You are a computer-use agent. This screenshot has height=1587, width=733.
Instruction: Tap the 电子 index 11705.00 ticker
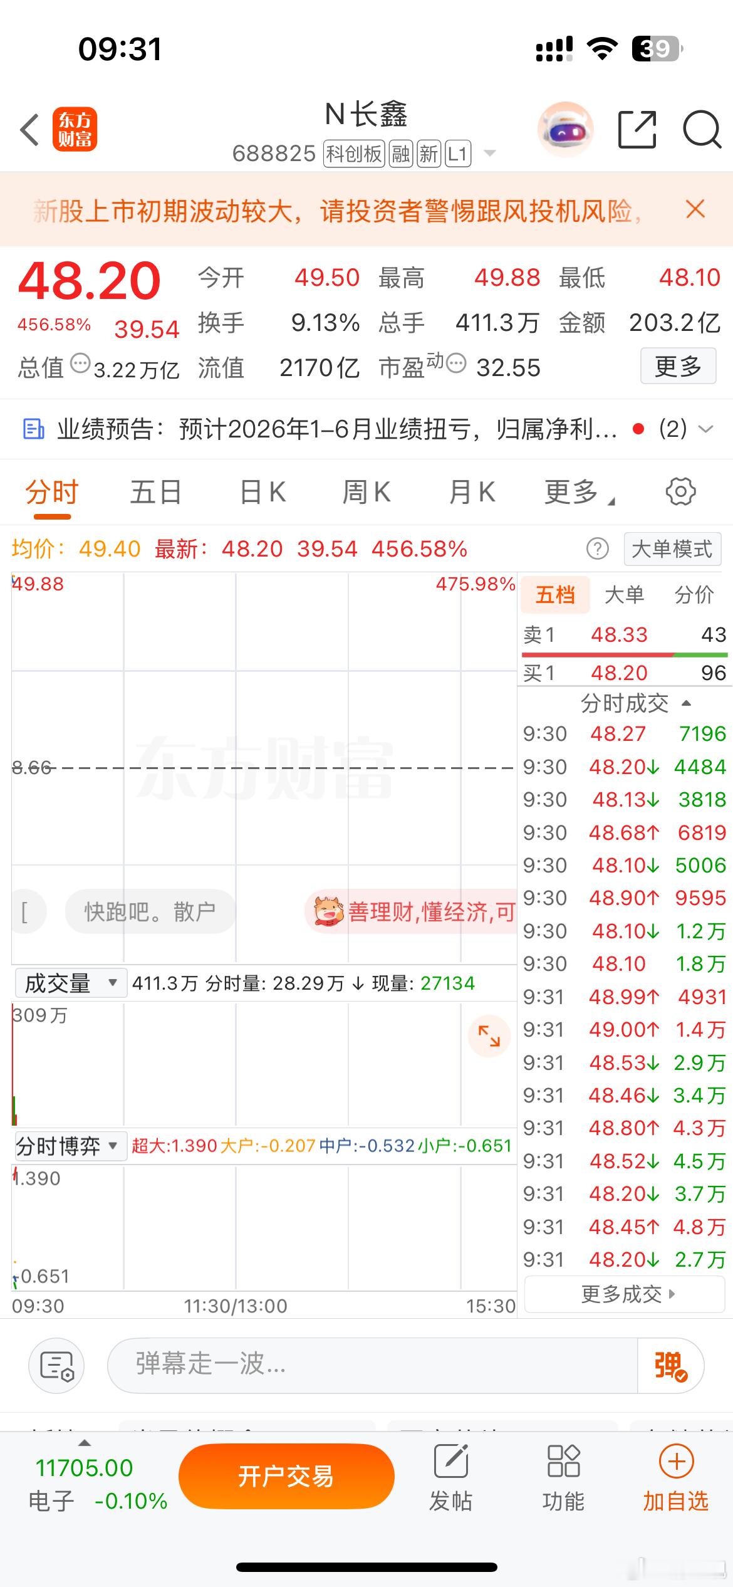point(98,1484)
